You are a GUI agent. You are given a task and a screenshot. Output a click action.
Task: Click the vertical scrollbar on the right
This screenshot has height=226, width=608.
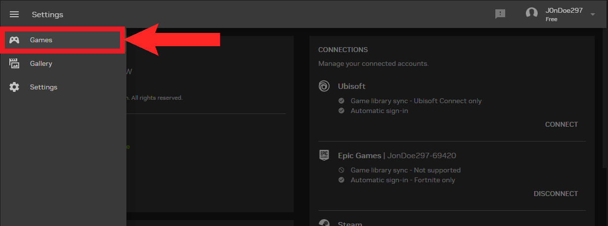pos(605,98)
